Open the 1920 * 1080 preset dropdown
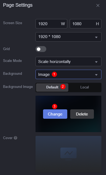This screenshot has height=175, width=106. click(x=68, y=37)
